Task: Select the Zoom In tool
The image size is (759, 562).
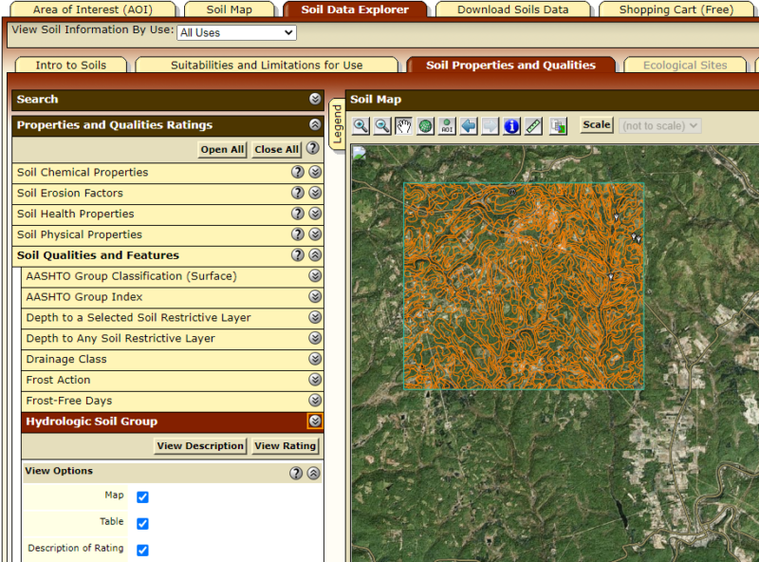Action: pos(361,125)
